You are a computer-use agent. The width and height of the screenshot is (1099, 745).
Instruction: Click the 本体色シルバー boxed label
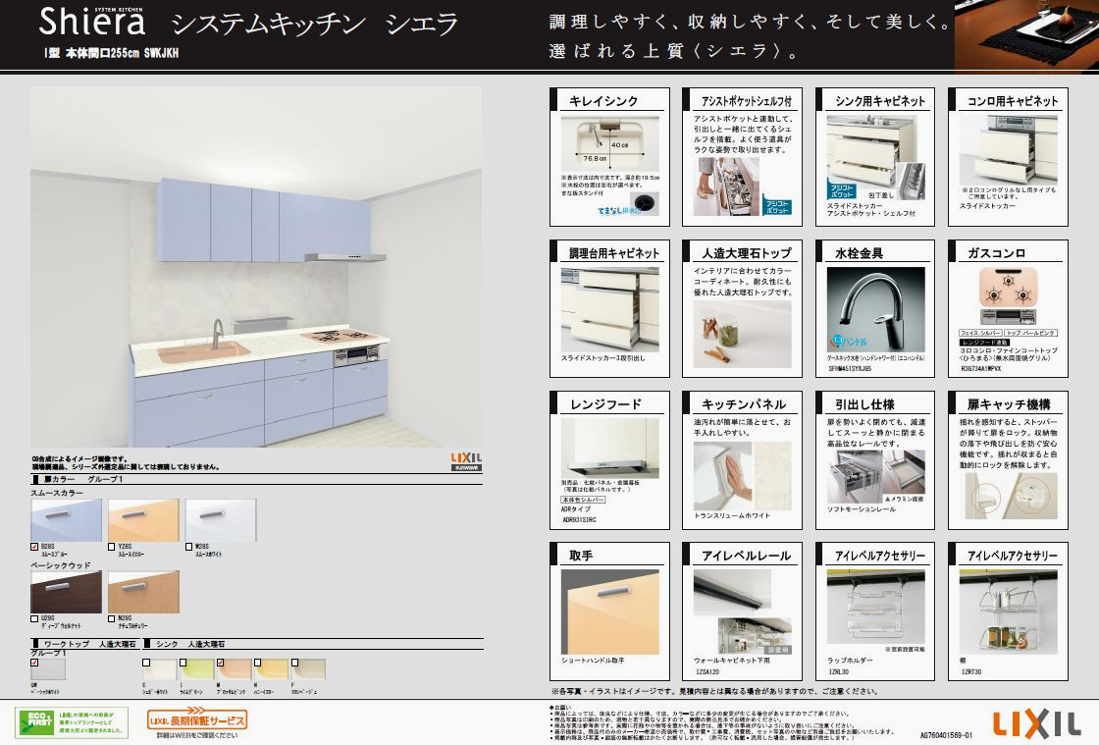(583, 500)
